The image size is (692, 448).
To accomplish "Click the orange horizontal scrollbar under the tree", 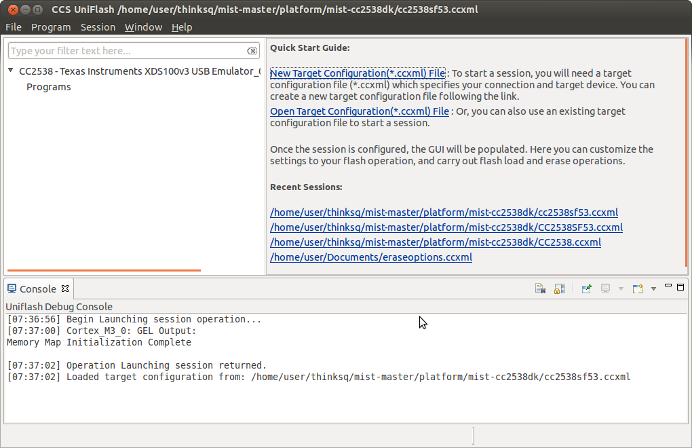I will (104, 270).
